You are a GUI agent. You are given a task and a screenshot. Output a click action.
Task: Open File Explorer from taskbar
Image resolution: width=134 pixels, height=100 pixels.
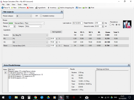16,98
